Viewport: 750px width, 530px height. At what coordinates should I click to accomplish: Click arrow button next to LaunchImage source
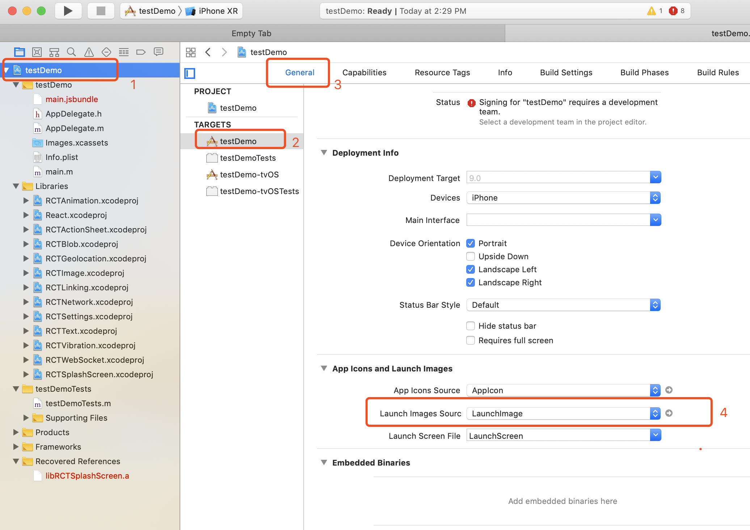click(669, 413)
